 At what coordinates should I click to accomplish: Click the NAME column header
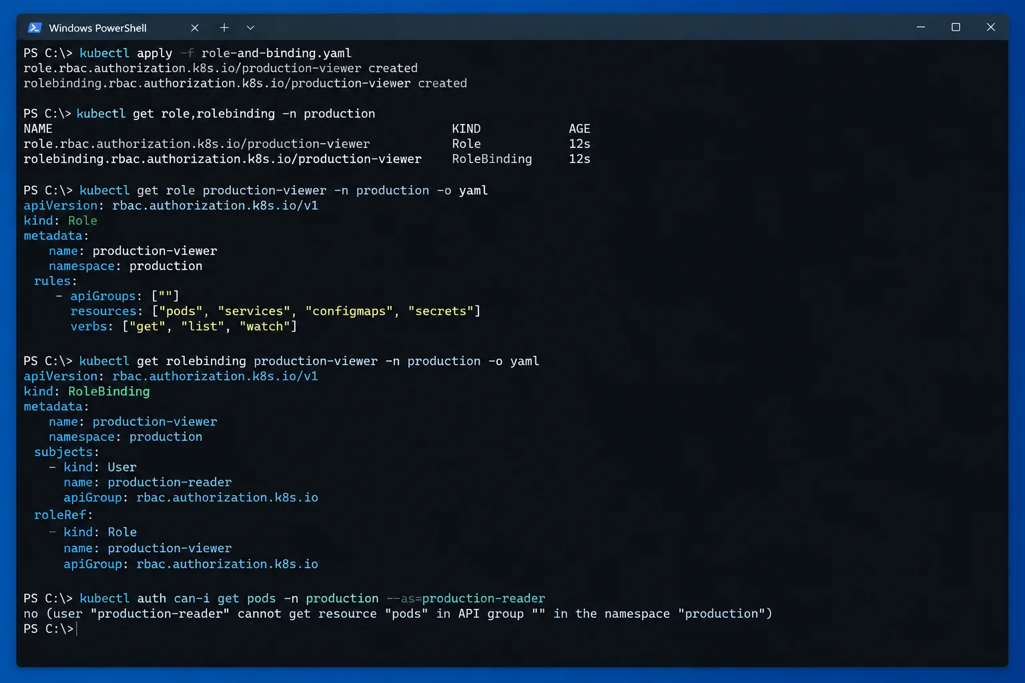(x=38, y=129)
